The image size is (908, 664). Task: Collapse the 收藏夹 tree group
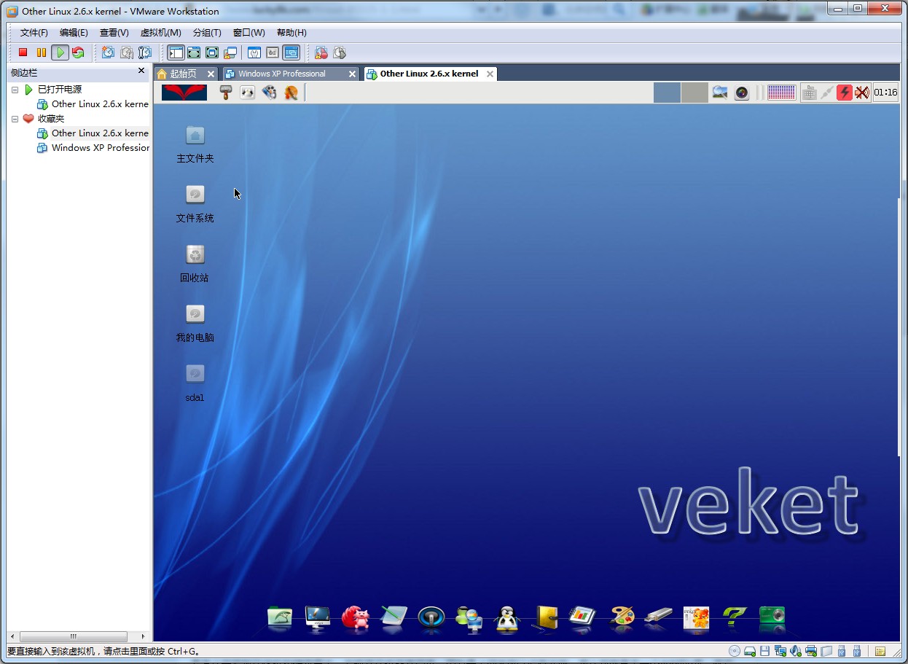15,119
